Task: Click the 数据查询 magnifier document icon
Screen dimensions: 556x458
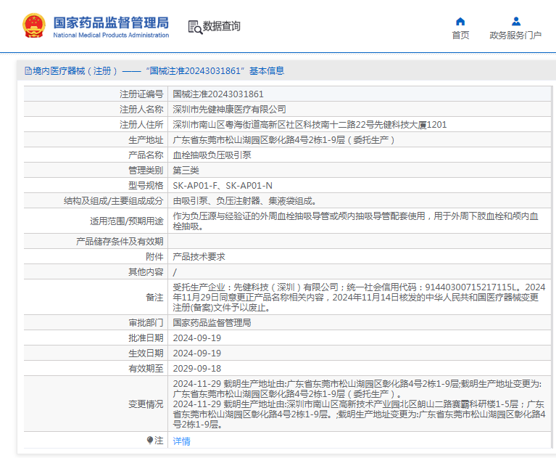Action: pyautogui.click(x=194, y=27)
